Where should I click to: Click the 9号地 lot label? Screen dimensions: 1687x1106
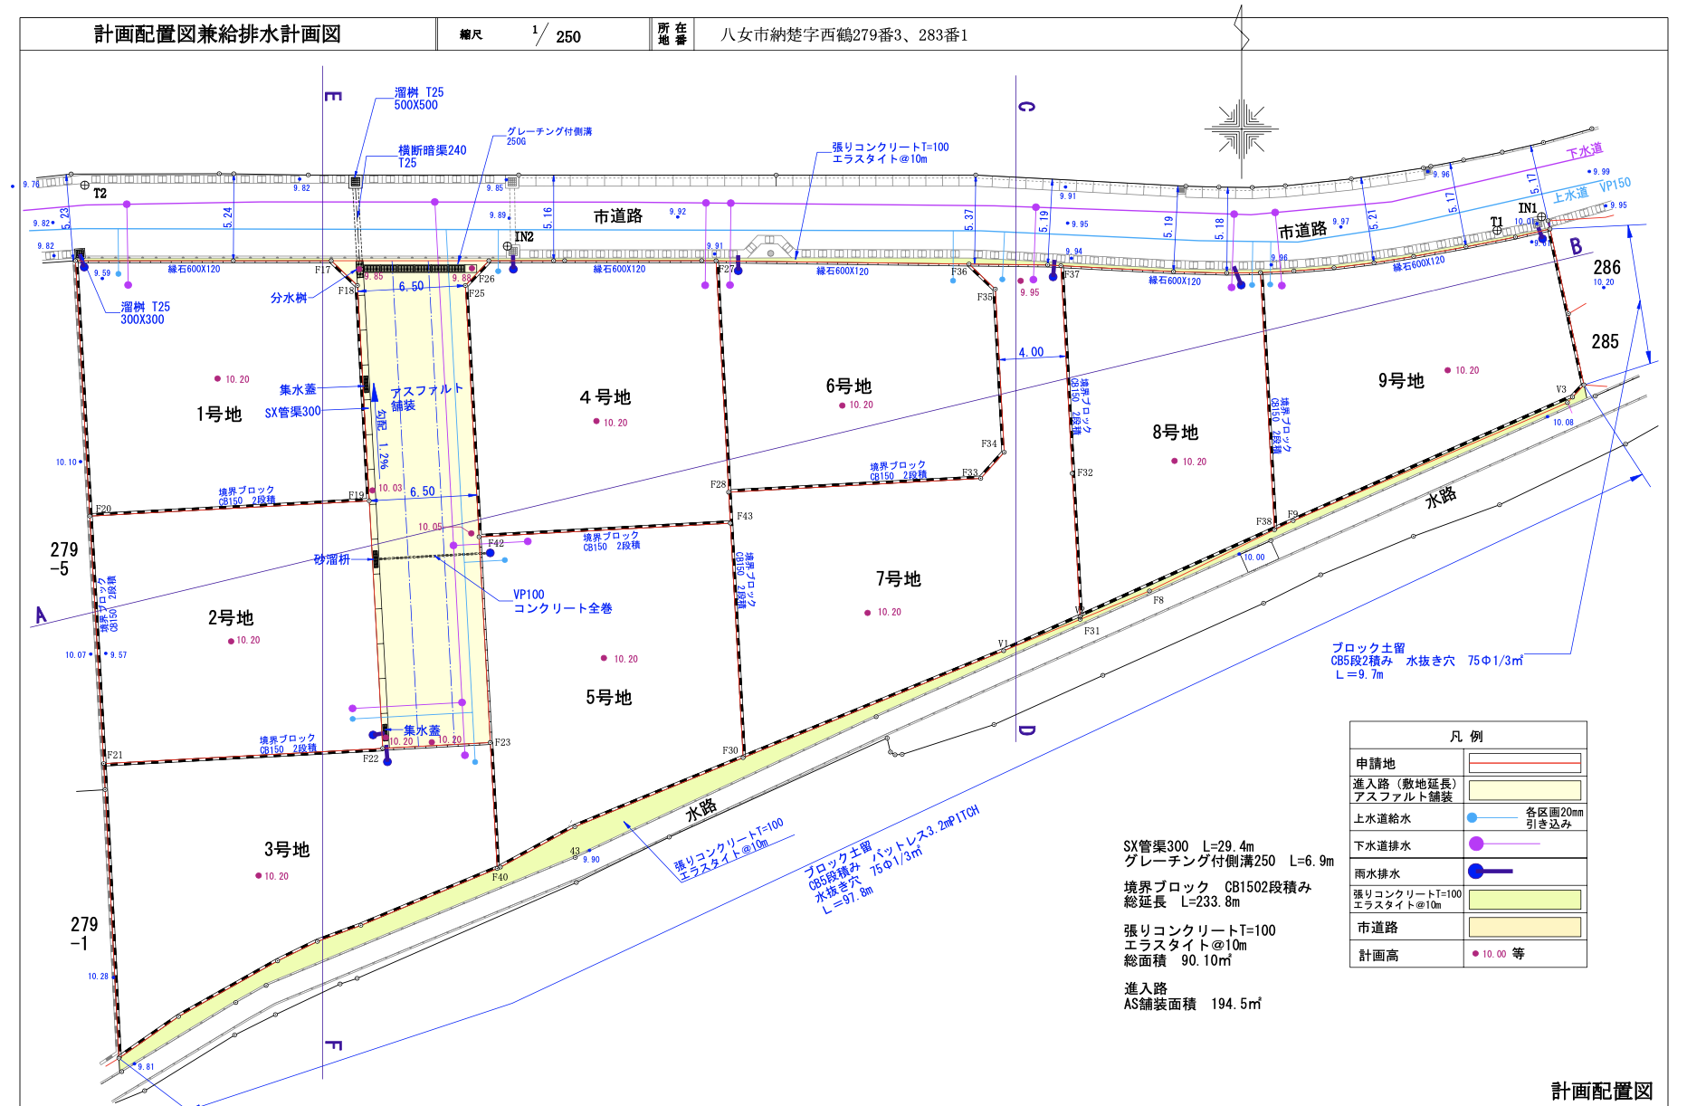pos(1401,381)
